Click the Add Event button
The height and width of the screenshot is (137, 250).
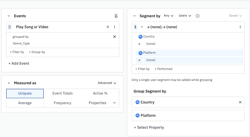[x=19, y=63]
